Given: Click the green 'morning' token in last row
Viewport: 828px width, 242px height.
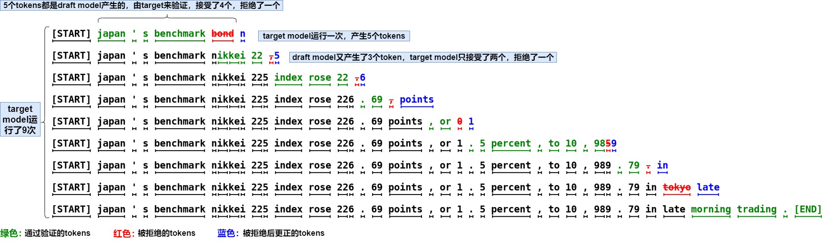Looking at the screenshot, I should [x=711, y=210].
